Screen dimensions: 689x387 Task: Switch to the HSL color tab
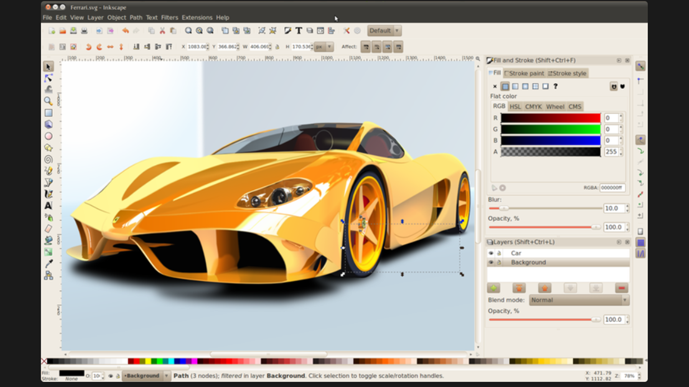[515, 107]
